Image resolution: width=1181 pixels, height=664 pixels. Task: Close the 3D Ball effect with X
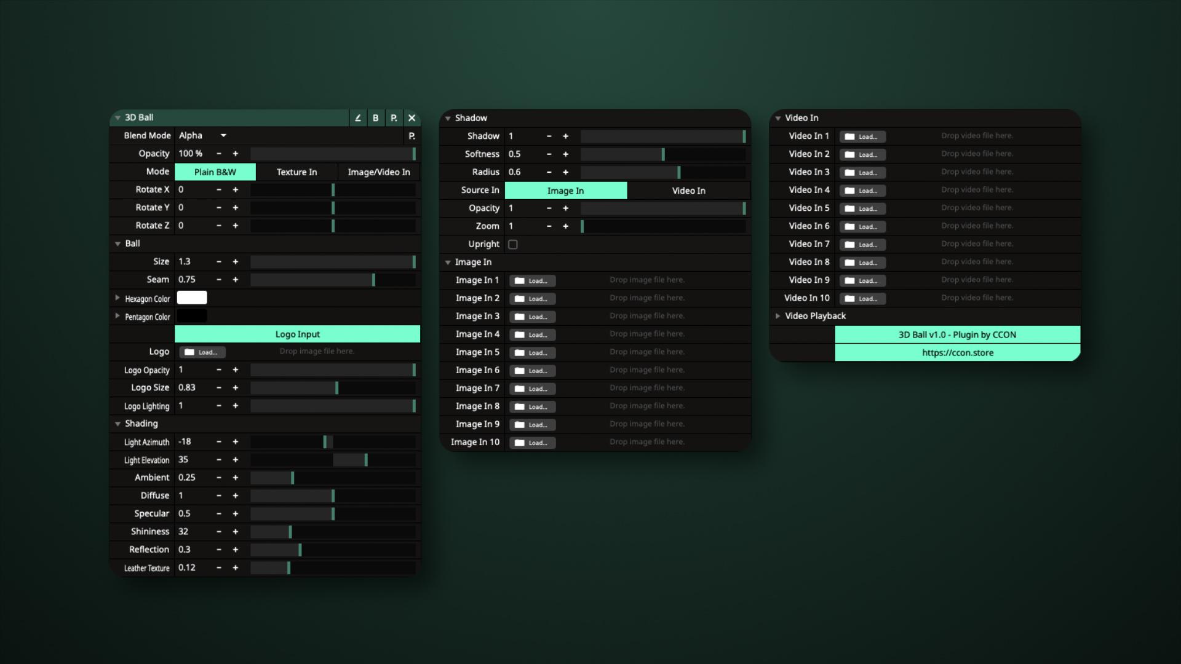tap(412, 118)
